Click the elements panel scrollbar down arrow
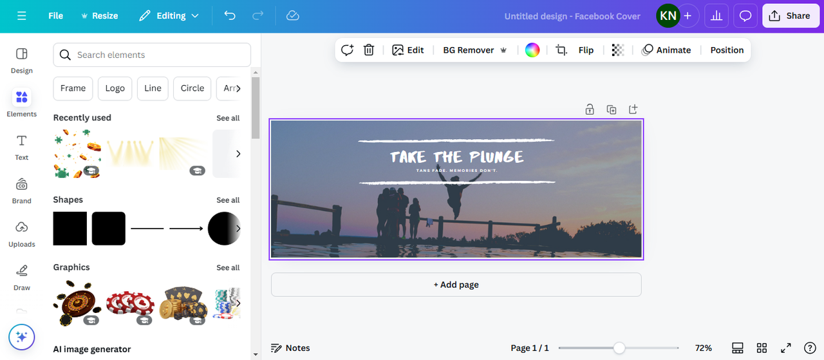 point(256,354)
